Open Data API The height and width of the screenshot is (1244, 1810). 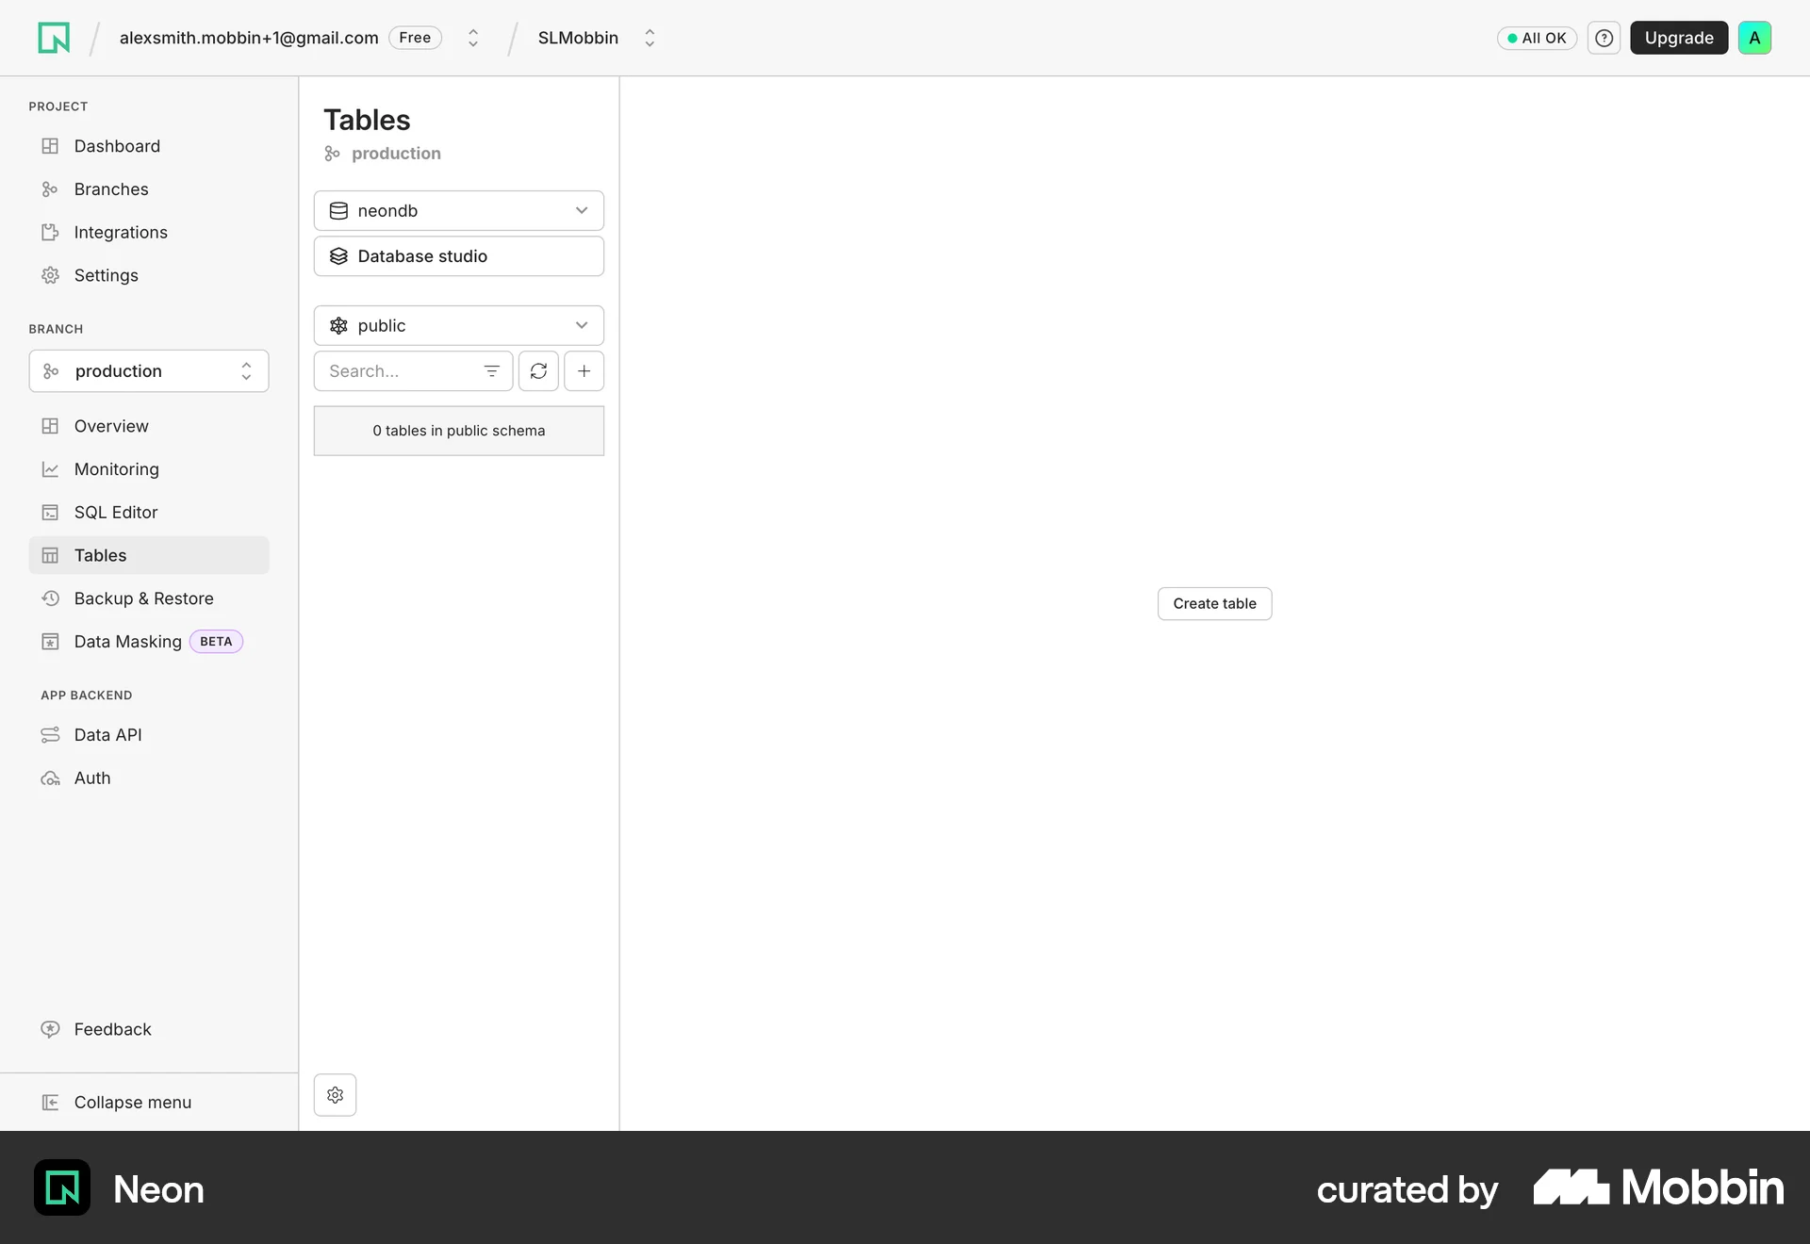click(x=149, y=735)
